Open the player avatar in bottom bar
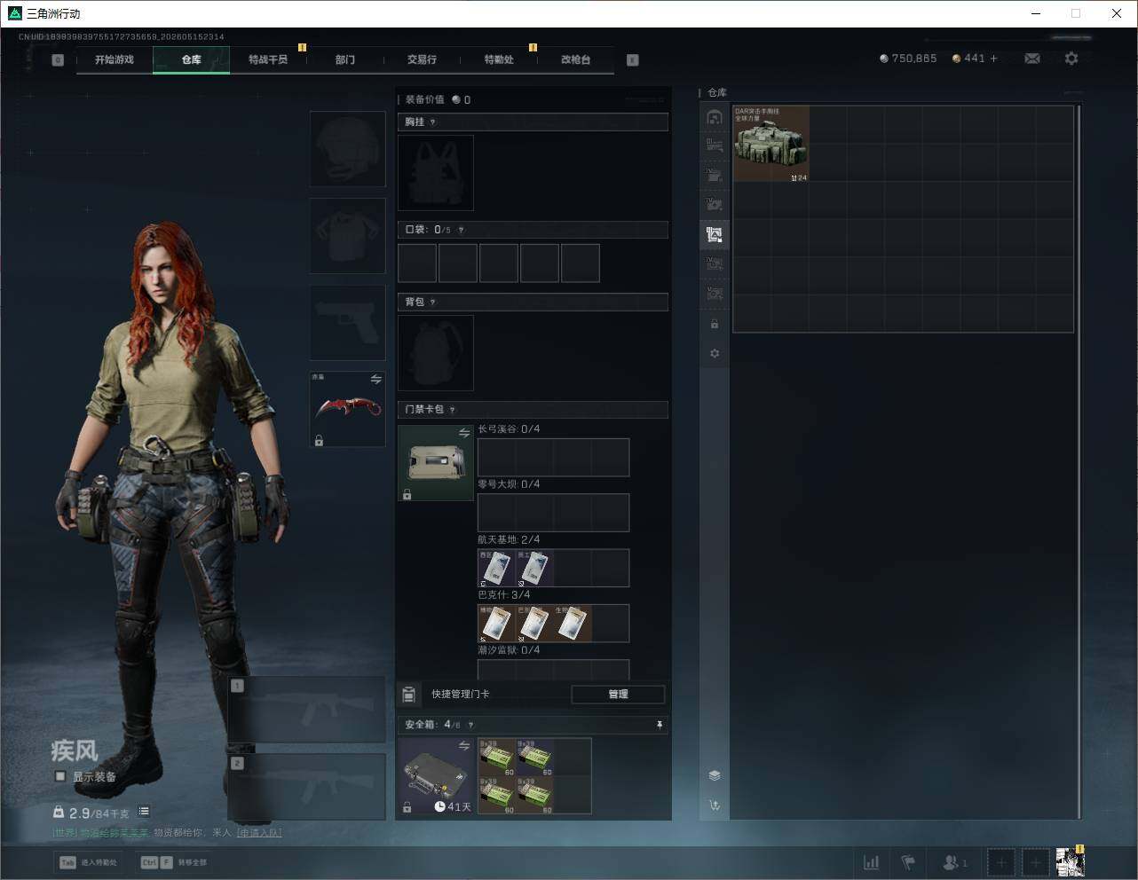1138x880 pixels. (1070, 862)
